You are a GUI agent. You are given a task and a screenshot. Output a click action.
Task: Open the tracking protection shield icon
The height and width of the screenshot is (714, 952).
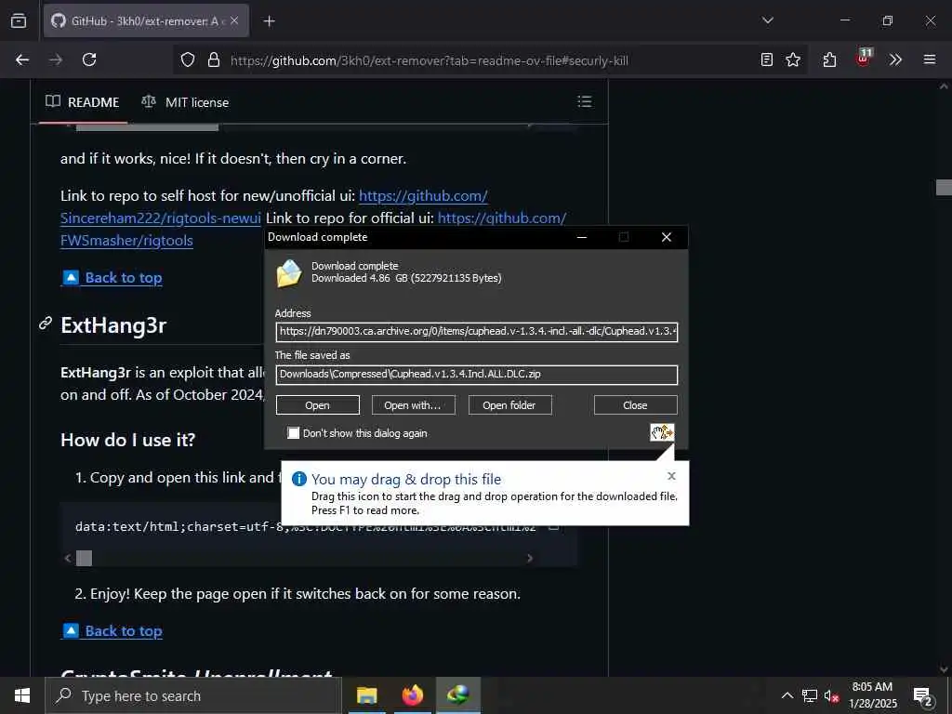click(x=188, y=59)
